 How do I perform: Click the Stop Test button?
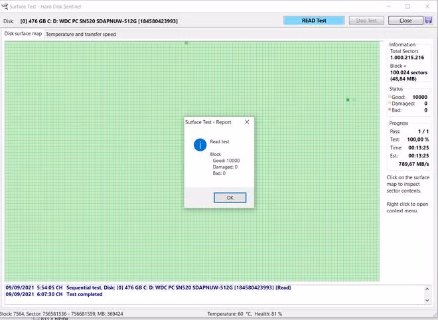click(366, 21)
